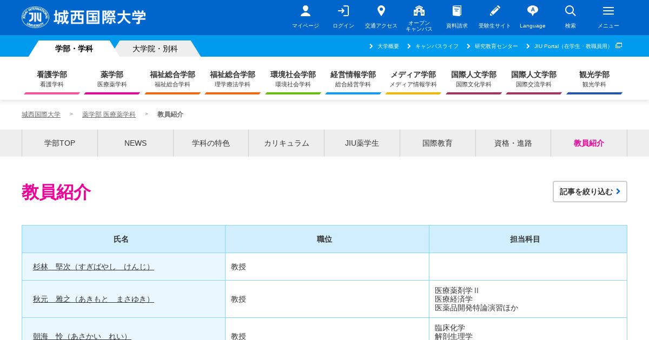The image size is (649, 340).
Task: Click 薬学部 医療薬学科 breadcrumb link
Action: pos(109,114)
